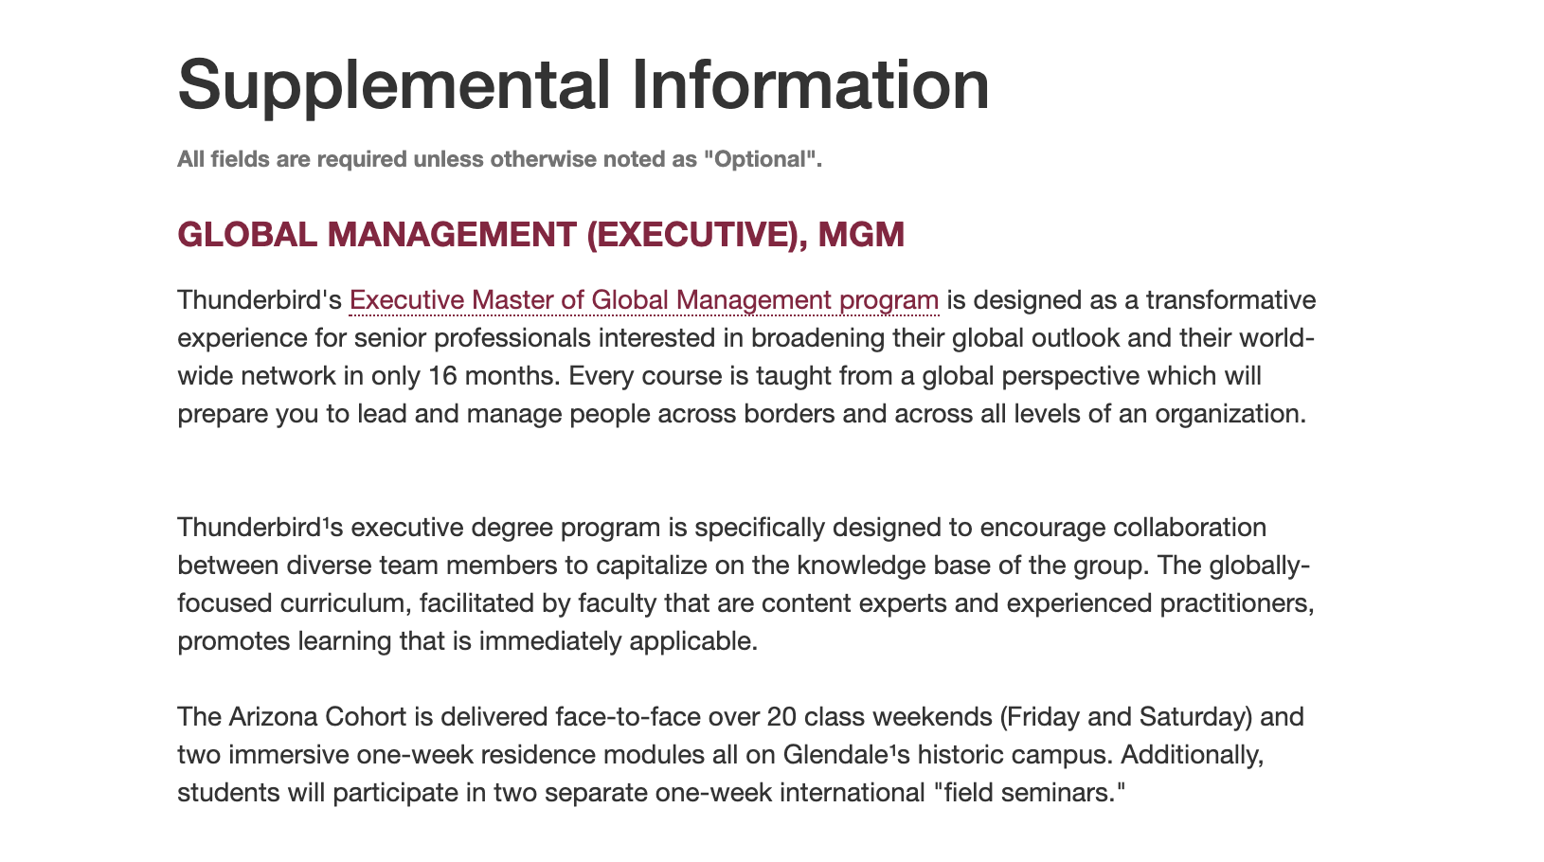Click the paragraph starting 'The Arizona Cohort'

coord(741,755)
